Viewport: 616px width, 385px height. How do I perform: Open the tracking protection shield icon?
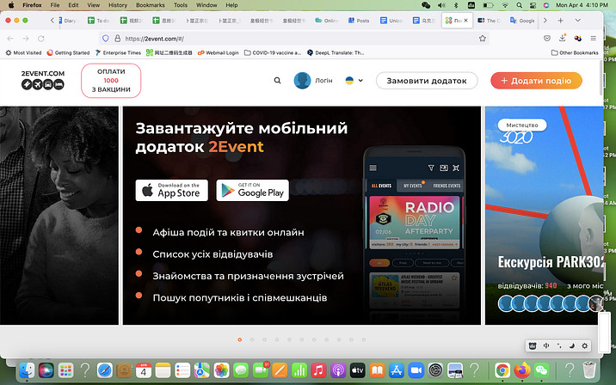click(105, 39)
